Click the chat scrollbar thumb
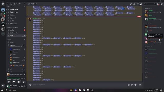 pyautogui.click(x=143, y=78)
